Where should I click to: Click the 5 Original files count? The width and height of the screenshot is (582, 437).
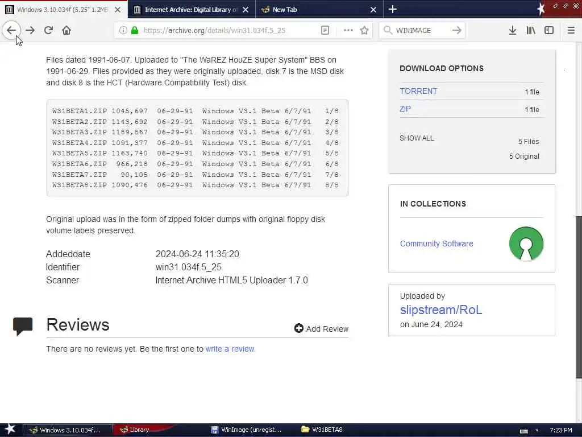[x=524, y=156]
